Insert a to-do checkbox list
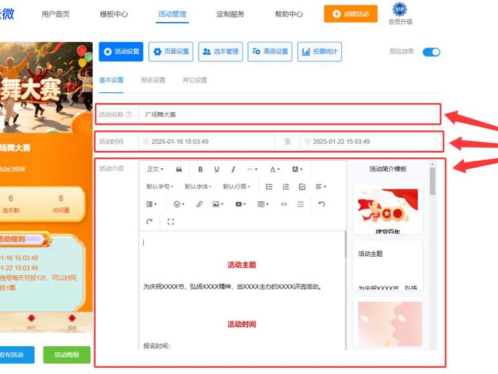The width and height of the screenshot is (498, 374). (x=302, y=186)
